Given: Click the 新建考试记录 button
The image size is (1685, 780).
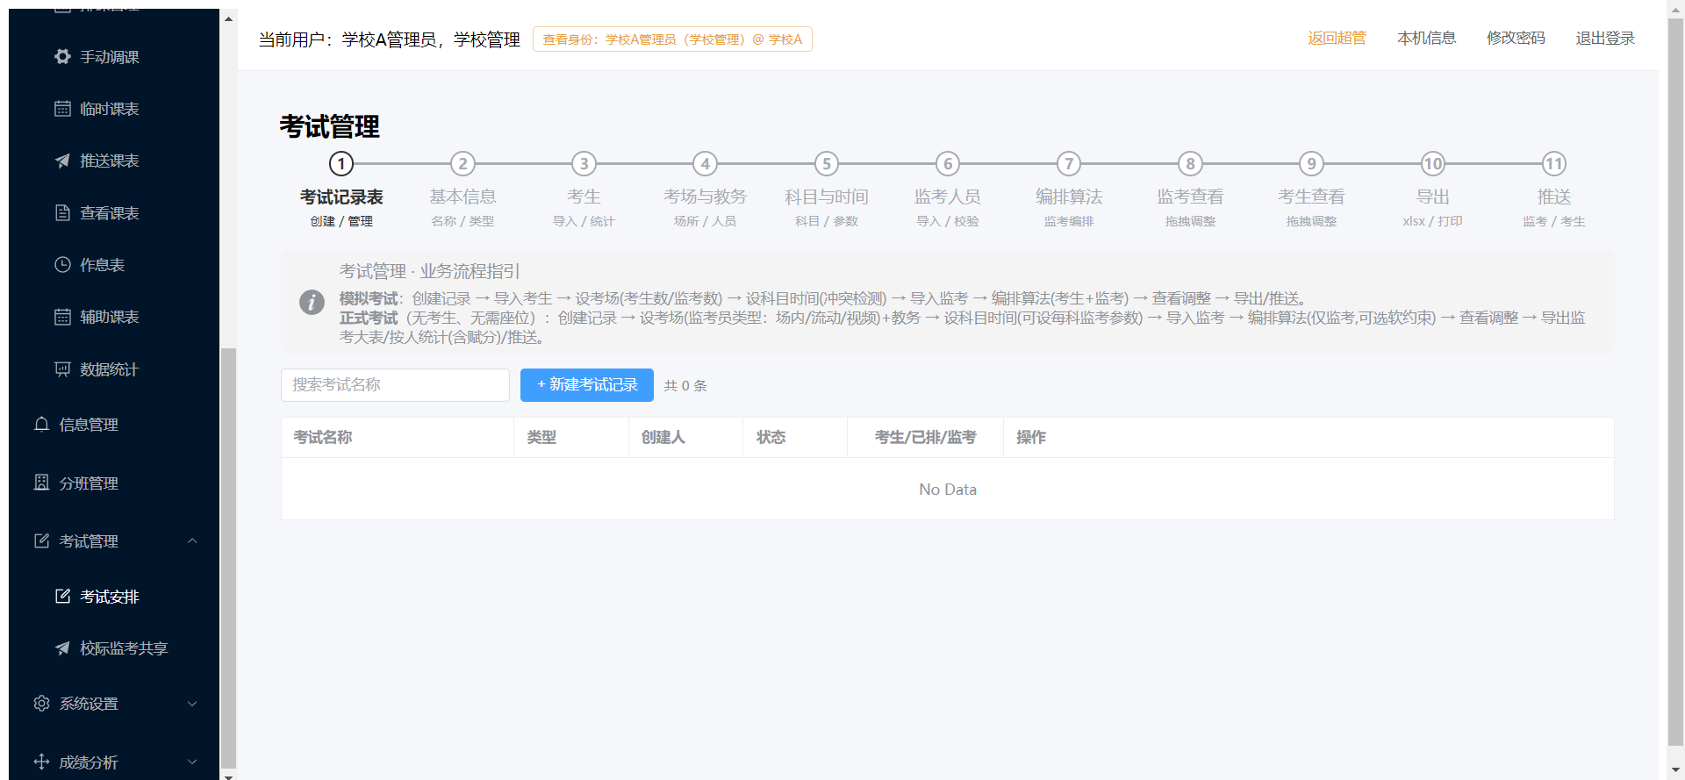Looking at the screenshot, I should coord(587,385).
